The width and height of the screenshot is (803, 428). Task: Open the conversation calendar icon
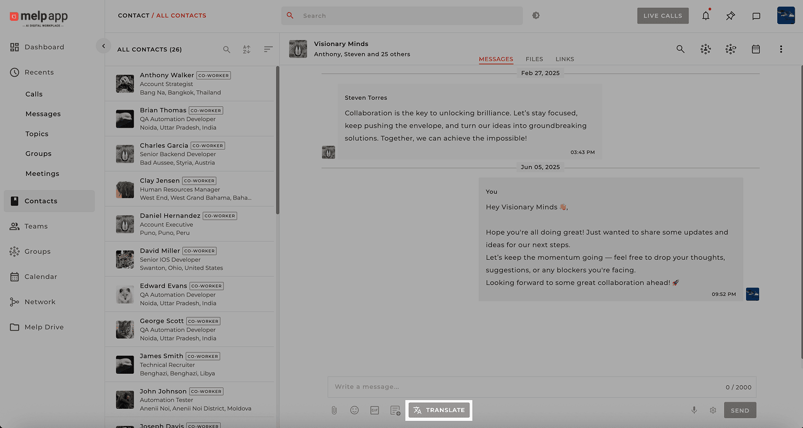point(756,49)
